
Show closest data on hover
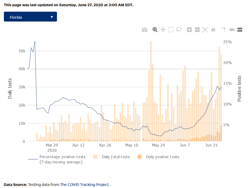[232, 30]
